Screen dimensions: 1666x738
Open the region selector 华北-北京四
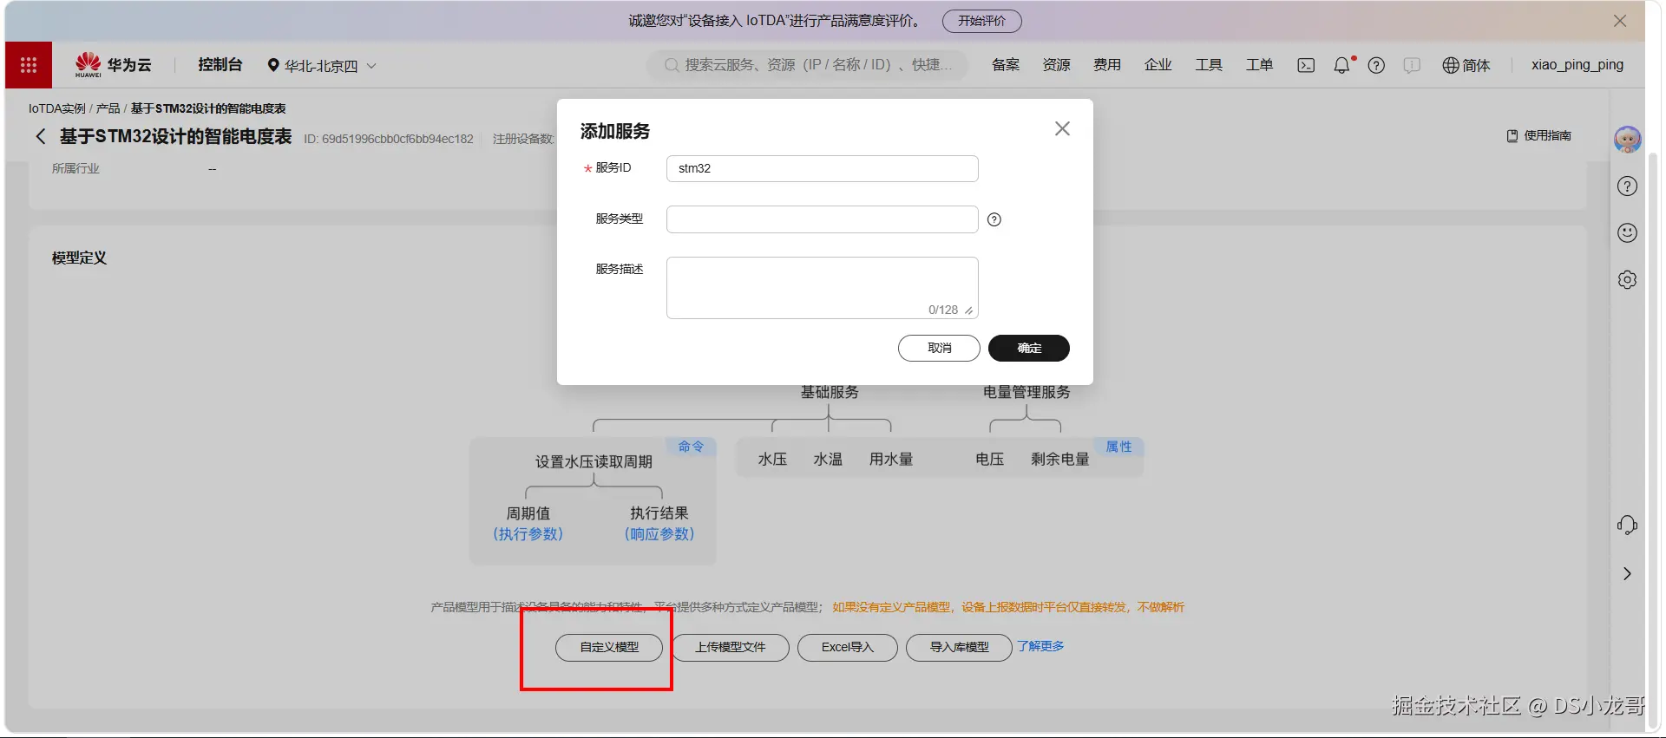pyautogui.click(x=322, y=65)
